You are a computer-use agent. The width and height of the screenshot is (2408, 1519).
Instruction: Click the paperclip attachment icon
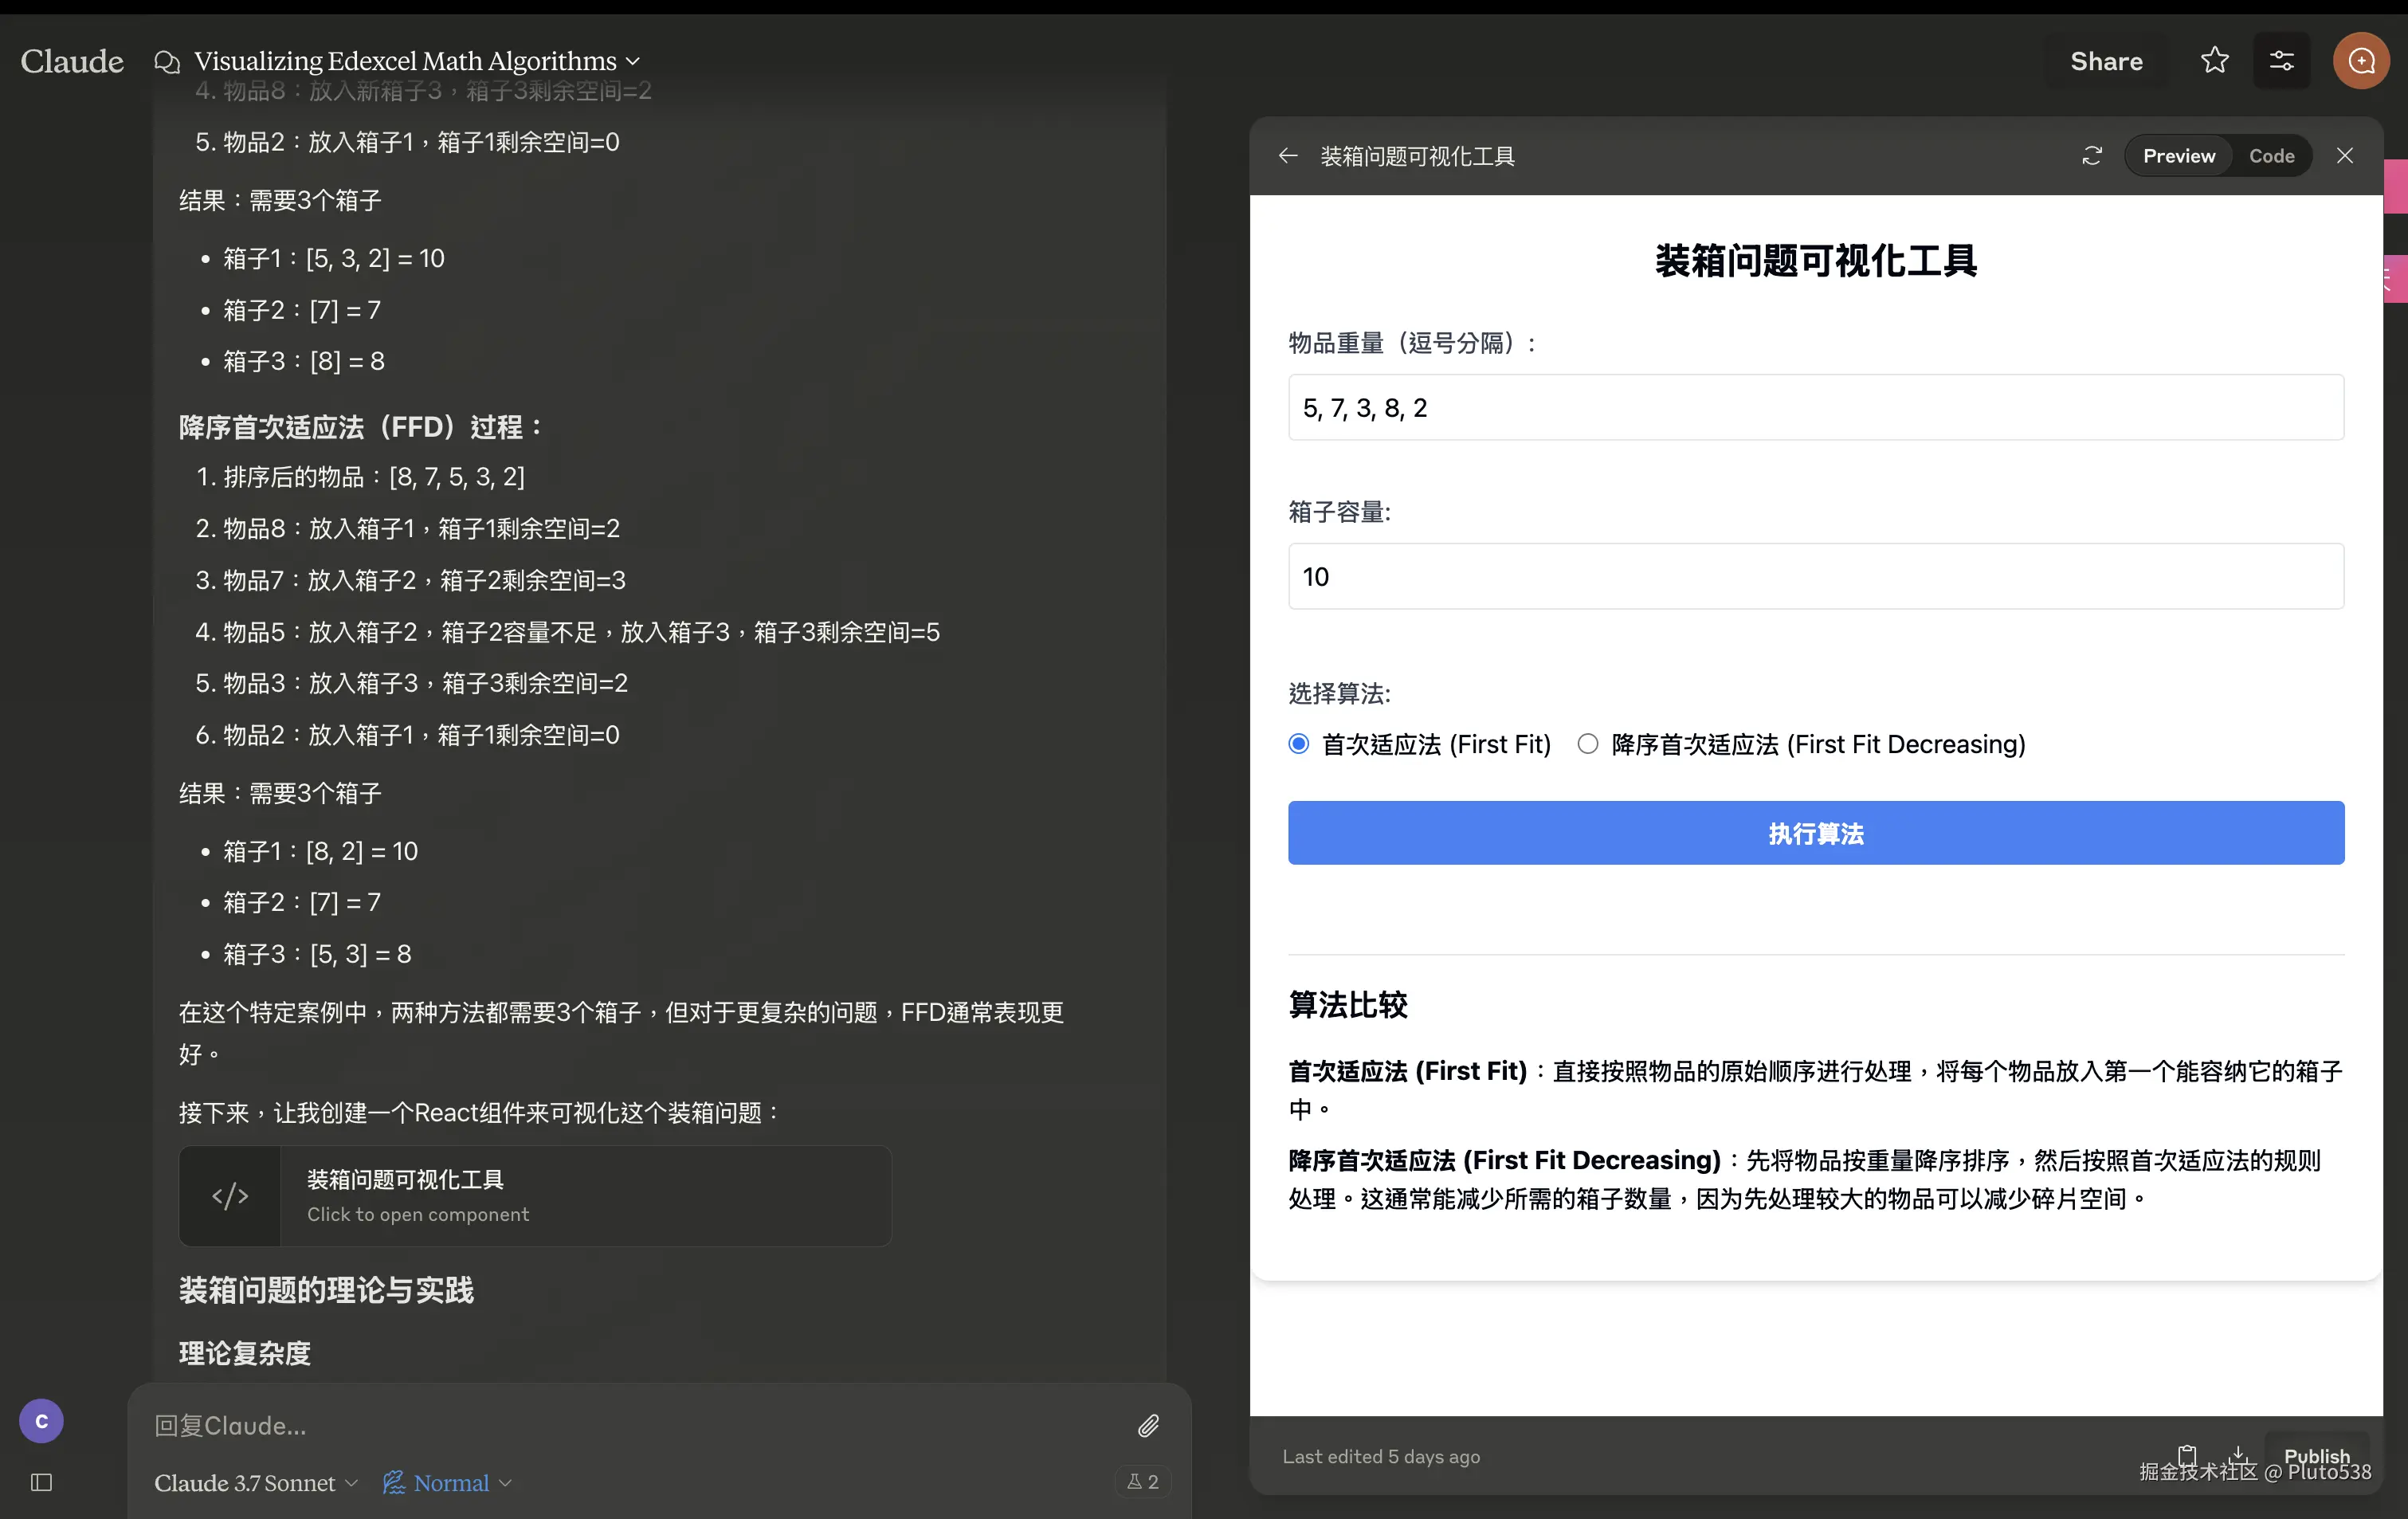coord(1148,1425)
